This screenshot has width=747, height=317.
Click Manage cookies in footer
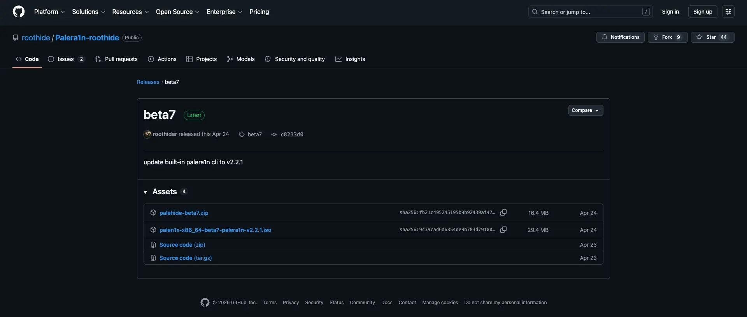tap(440, 303)
